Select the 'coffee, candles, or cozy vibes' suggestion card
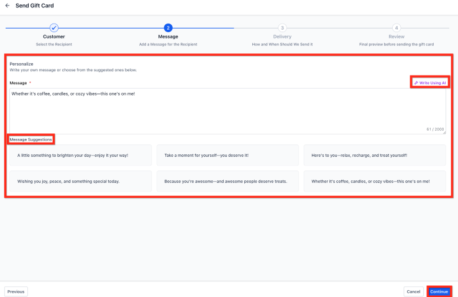This screenshot has height=297, width=458. [x=375, y=182]
